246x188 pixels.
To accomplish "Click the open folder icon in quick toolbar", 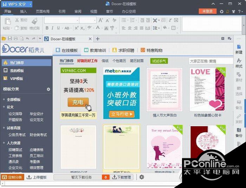I will [4, 39].
